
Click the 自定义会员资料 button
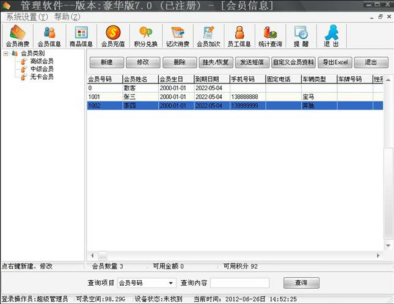(293, 62)
